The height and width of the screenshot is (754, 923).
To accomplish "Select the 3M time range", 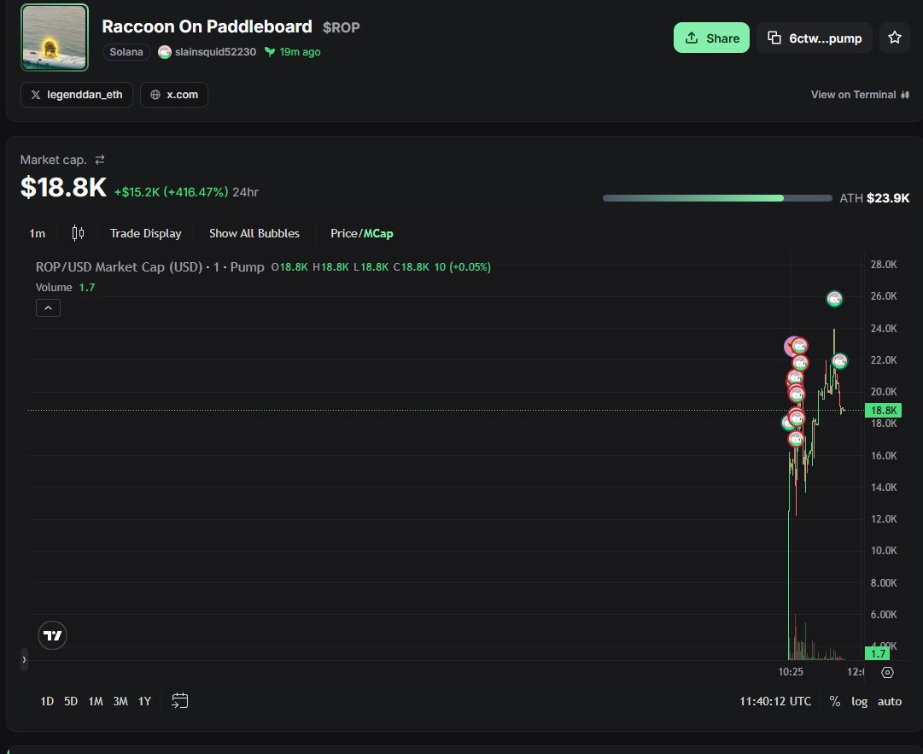I will [x=120, y=701].
